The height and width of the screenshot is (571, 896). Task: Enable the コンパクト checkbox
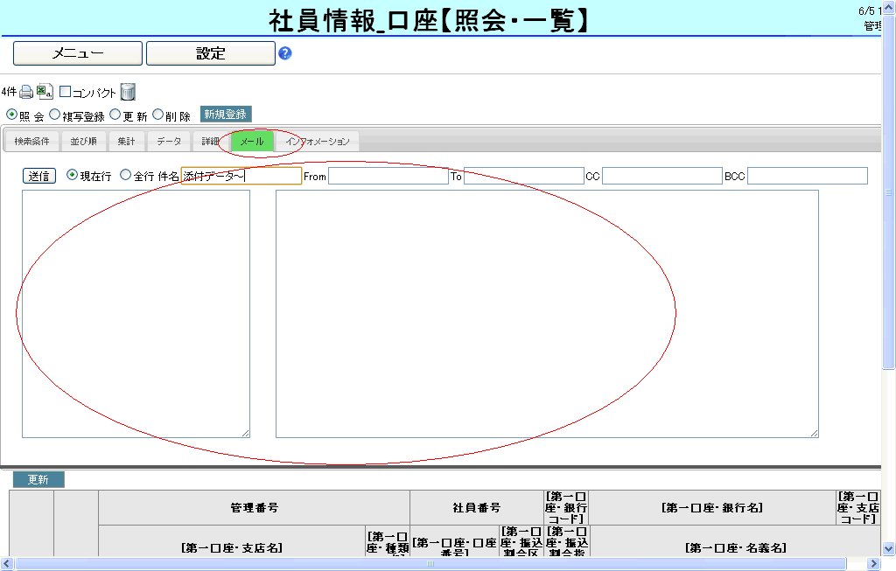[65, 92]
